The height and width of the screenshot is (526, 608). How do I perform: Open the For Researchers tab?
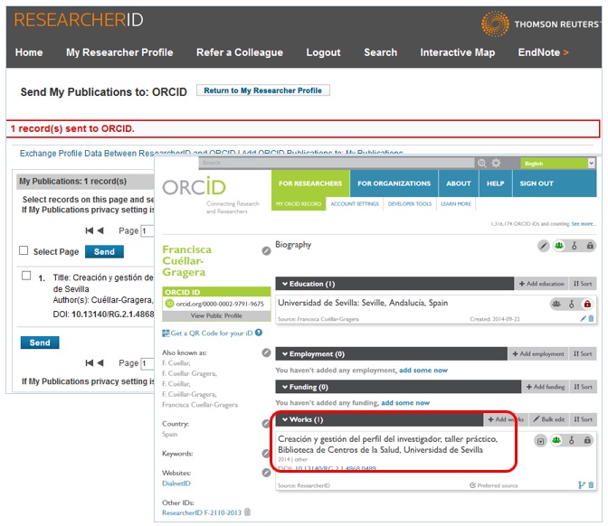pos(310,183)
